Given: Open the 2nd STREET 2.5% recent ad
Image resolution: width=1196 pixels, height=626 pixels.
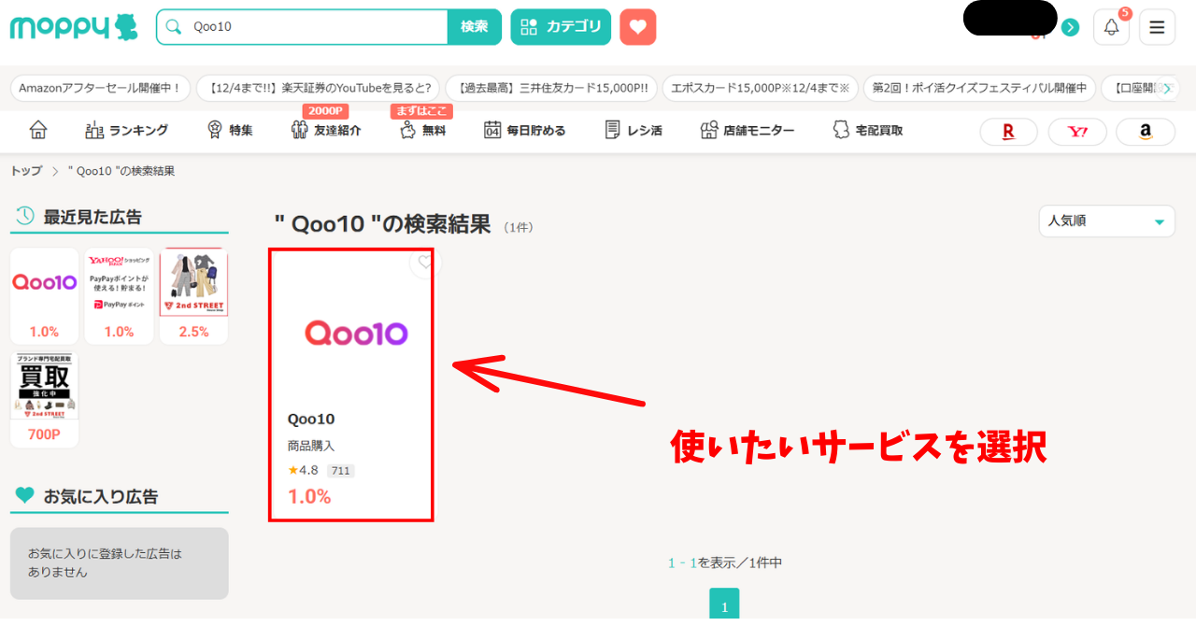Looking at the screenshot, I should click(193, 295).
